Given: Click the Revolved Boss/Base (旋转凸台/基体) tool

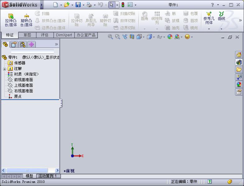Looking at the screenshot, I should click(26, 20).
